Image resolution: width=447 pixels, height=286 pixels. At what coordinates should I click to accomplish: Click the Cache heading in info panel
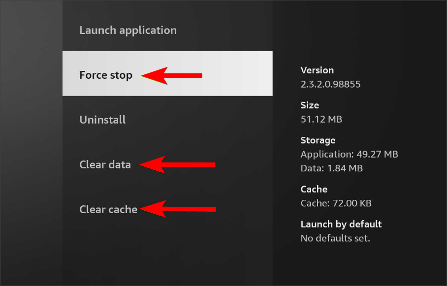pos(314,189)
